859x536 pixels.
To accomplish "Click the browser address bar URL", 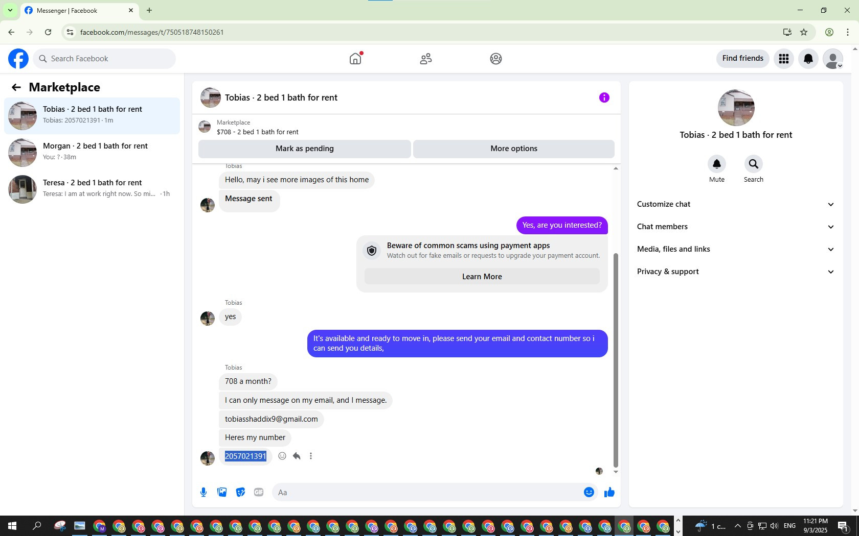I will pos(152,32).
